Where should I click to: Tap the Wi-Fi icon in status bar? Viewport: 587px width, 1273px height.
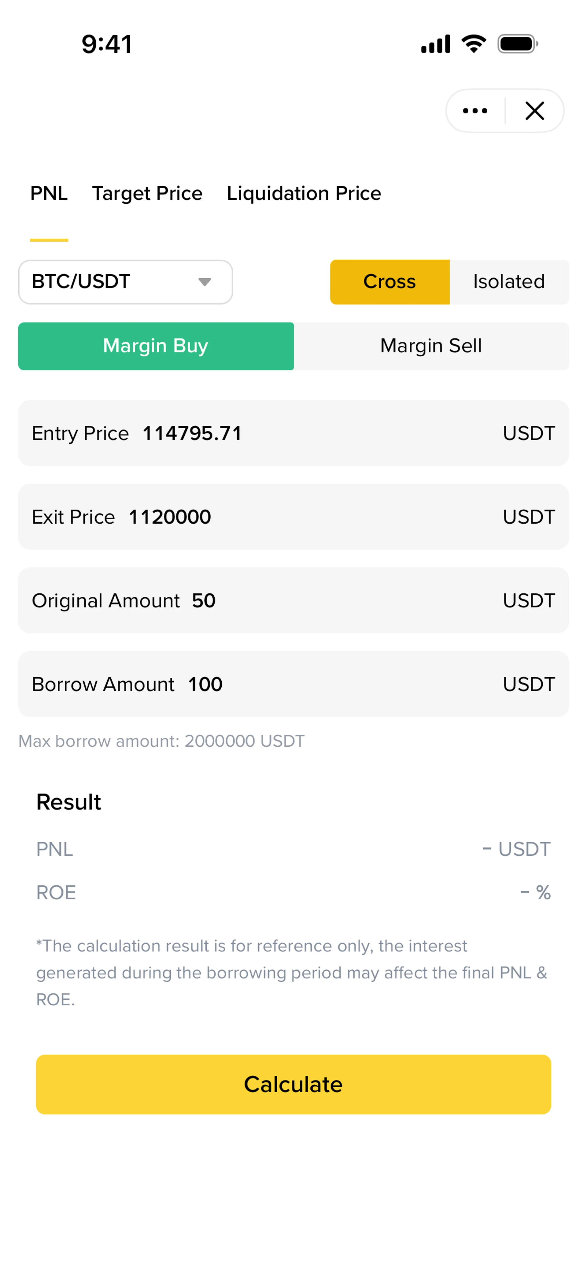coord(473,44)
